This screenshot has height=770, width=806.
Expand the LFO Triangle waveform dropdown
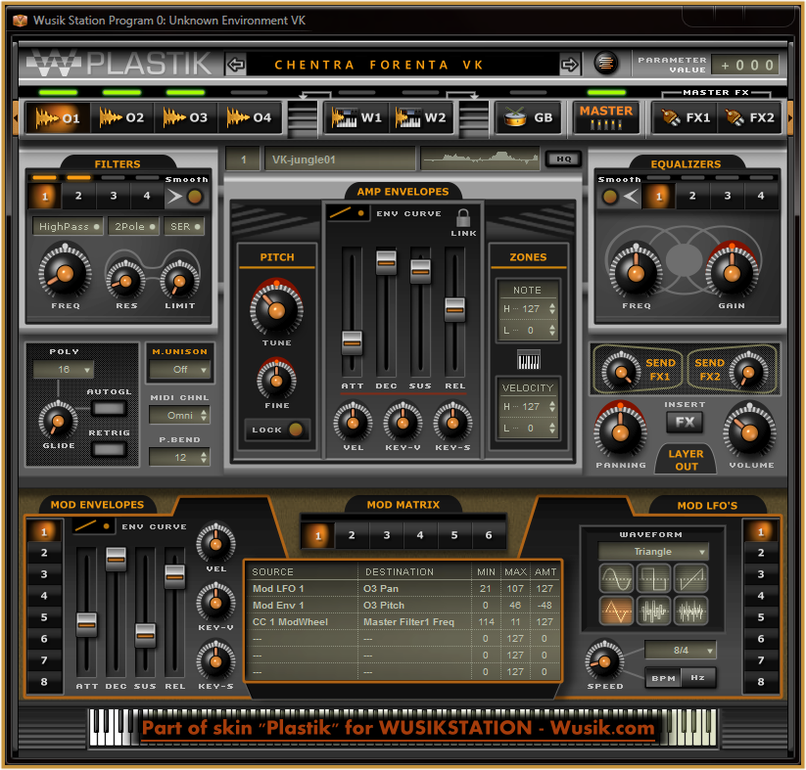tap(653, 552)
